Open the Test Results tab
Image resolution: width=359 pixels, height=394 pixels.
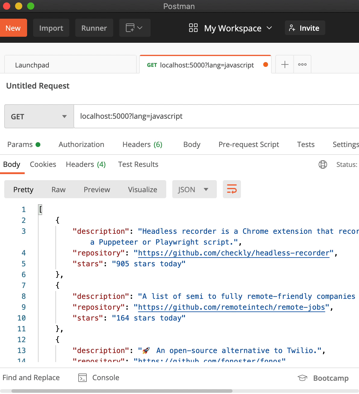(x=138, y=164)
